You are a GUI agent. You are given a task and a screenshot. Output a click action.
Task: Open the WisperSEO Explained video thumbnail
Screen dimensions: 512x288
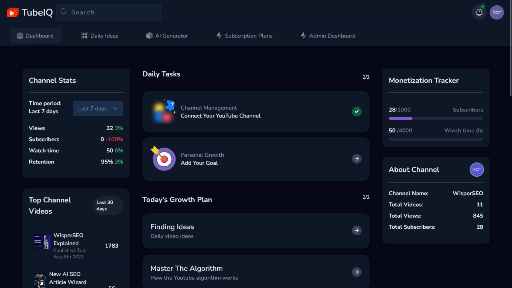(x=42, y=242)
